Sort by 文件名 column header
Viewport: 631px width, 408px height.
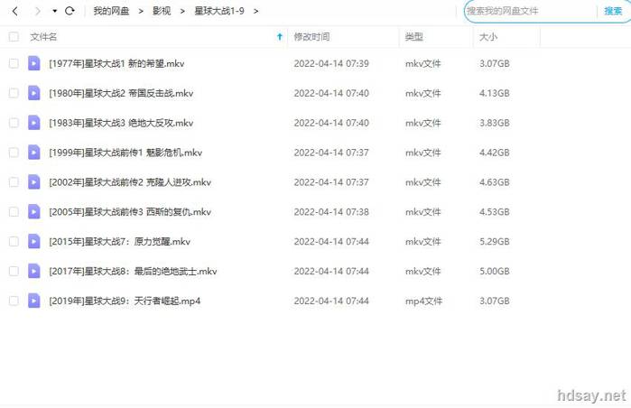coord(43,37)
